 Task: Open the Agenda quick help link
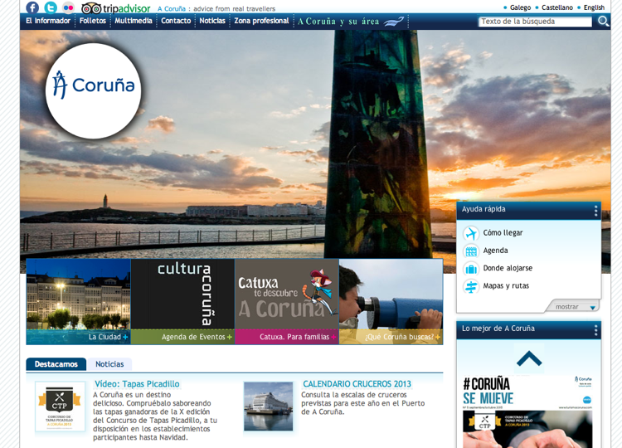click(495, 251)
